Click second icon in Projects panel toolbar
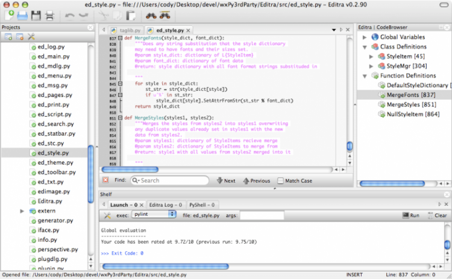Screen dimensions: 452x279 pos(20,37)
